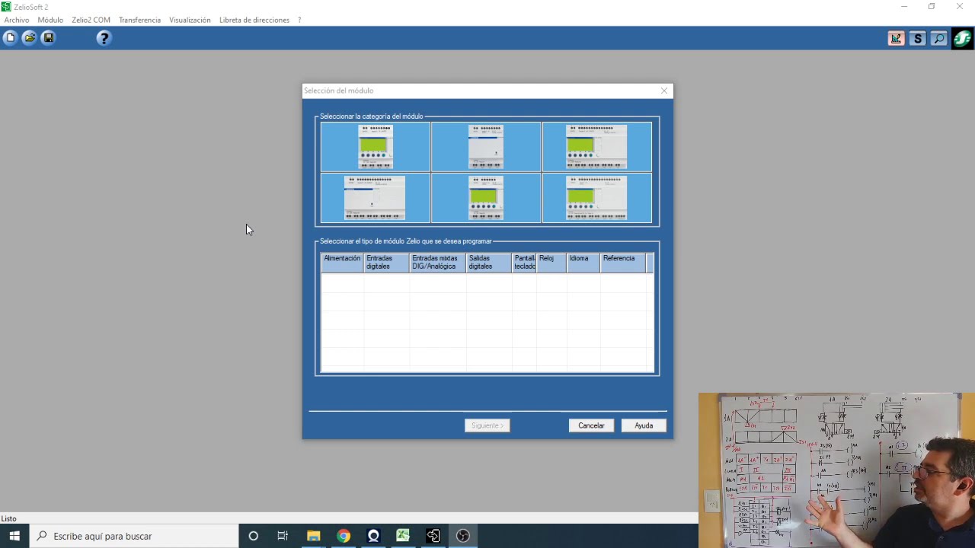Select the compact module with green display, first row
The width and height of the screenshot is (975, 548).
376,147
